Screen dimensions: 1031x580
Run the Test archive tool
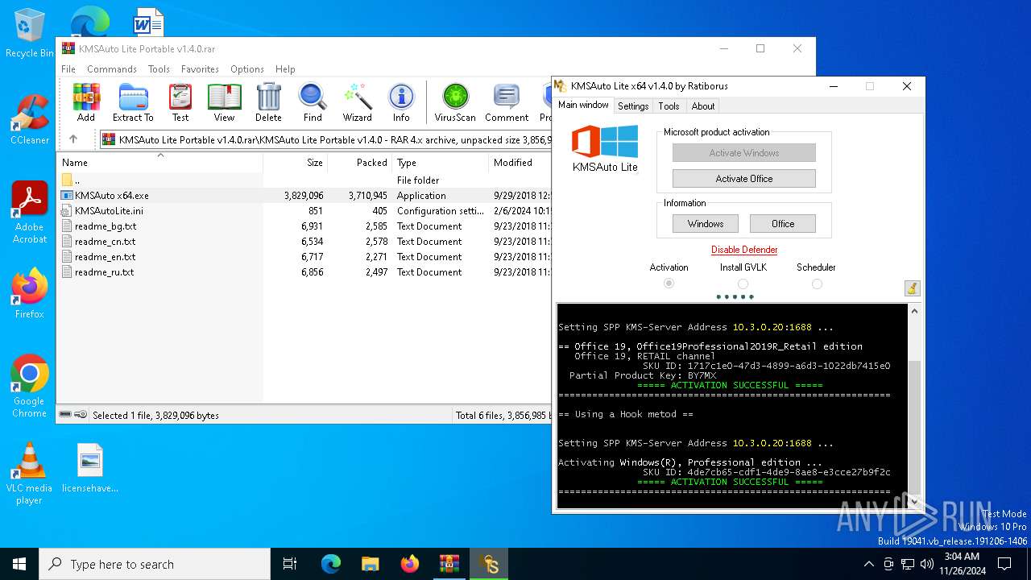tap(180, 102)
